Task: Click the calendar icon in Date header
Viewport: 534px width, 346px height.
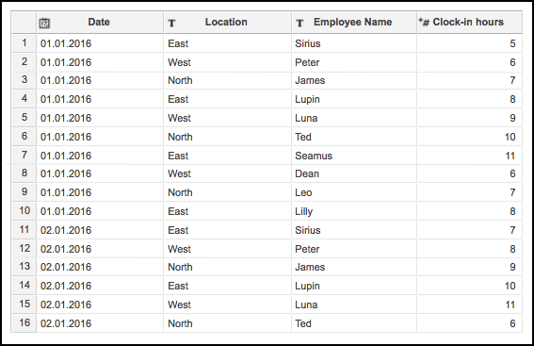Action: (x=44, y=24)
